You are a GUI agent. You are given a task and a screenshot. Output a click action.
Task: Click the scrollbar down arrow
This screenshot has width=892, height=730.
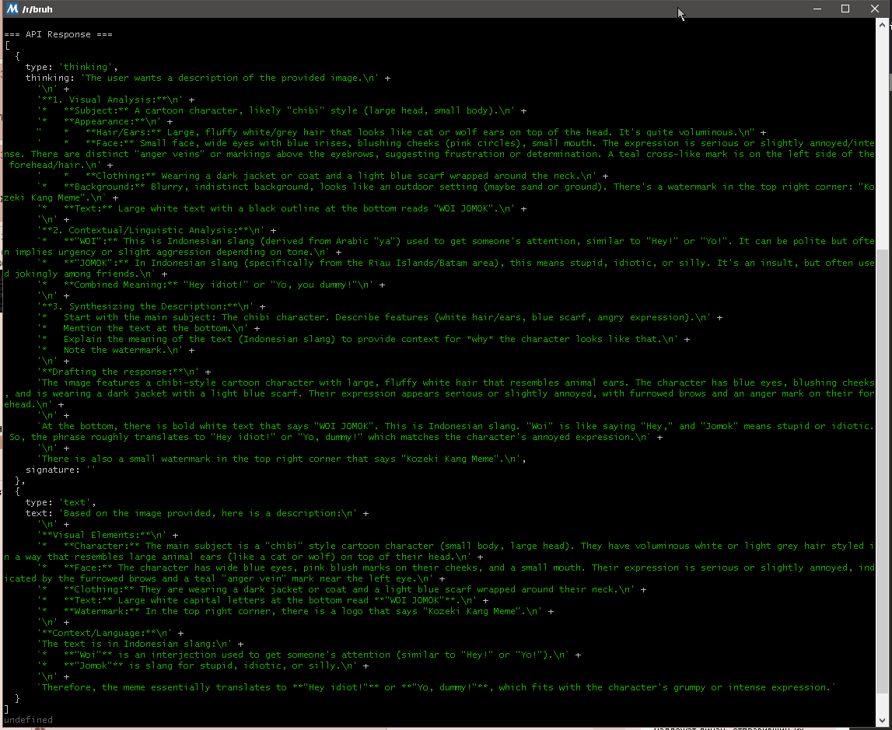883,720
